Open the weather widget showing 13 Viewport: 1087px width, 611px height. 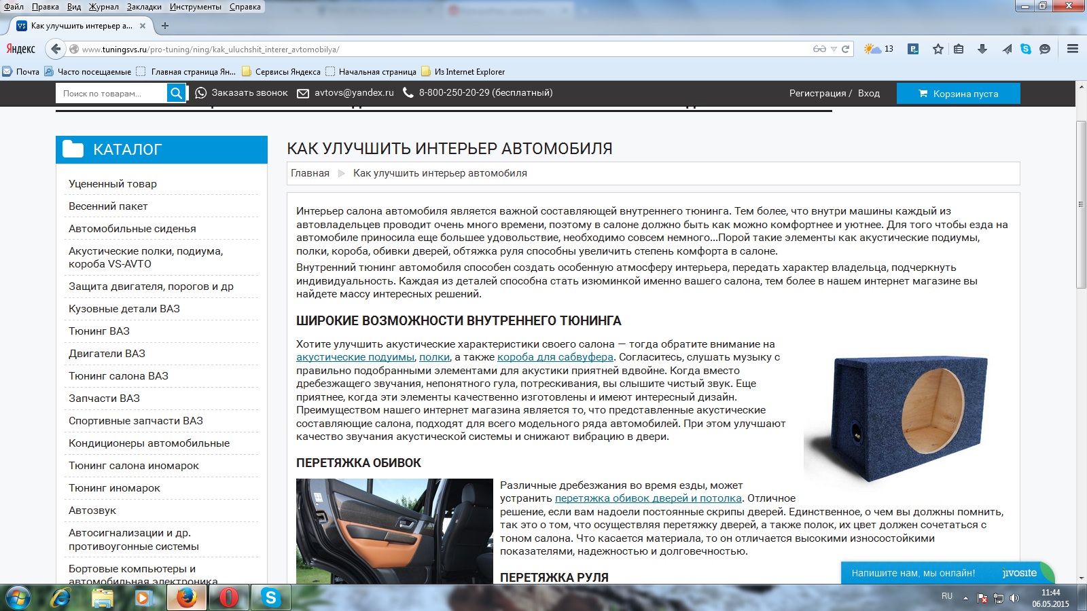click(x=878, y=49)
